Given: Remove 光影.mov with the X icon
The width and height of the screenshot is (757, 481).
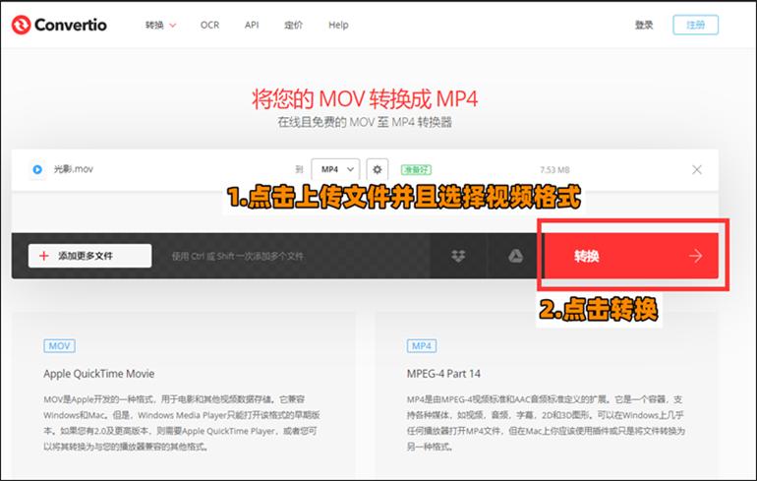Looking at the screenshot, I should (697, 169).
